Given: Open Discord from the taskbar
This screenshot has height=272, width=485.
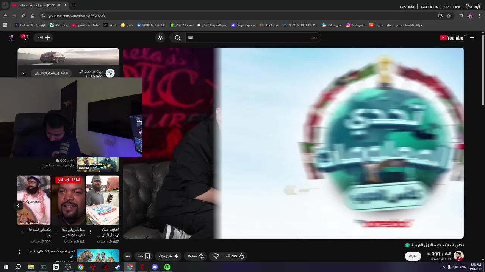Looking at the screenshot, I should [x=155, y=267].
